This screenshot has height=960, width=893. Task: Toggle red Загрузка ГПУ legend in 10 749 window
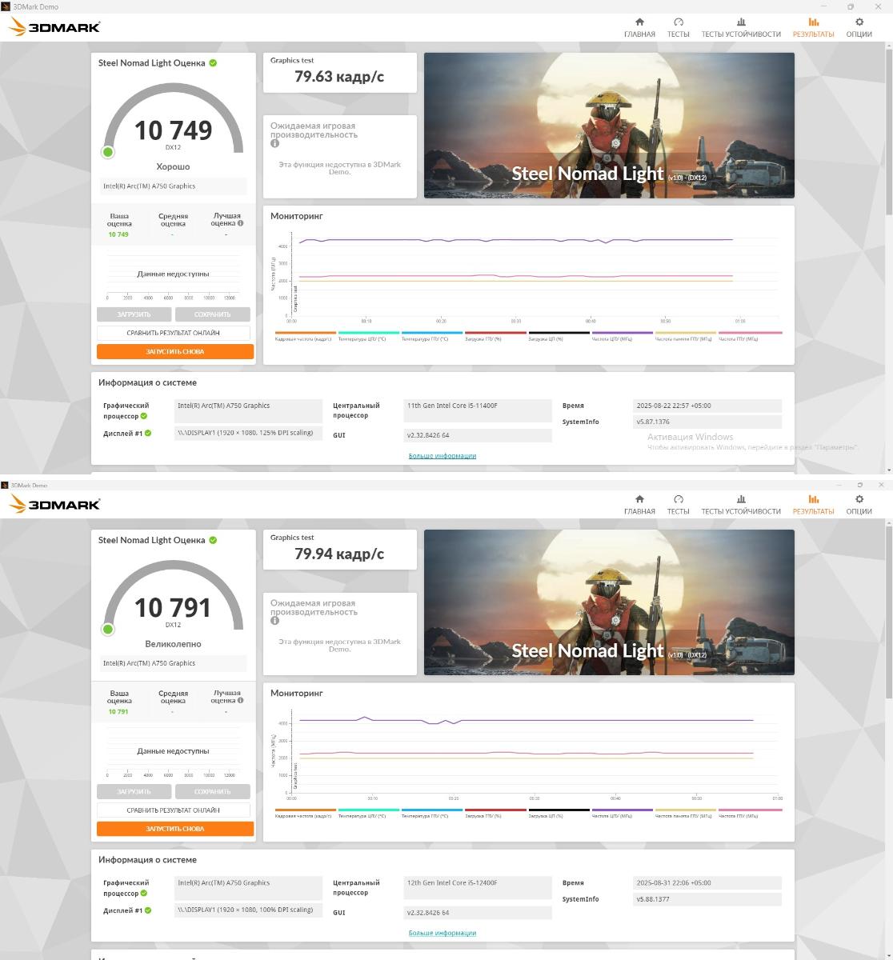[495, 336]
